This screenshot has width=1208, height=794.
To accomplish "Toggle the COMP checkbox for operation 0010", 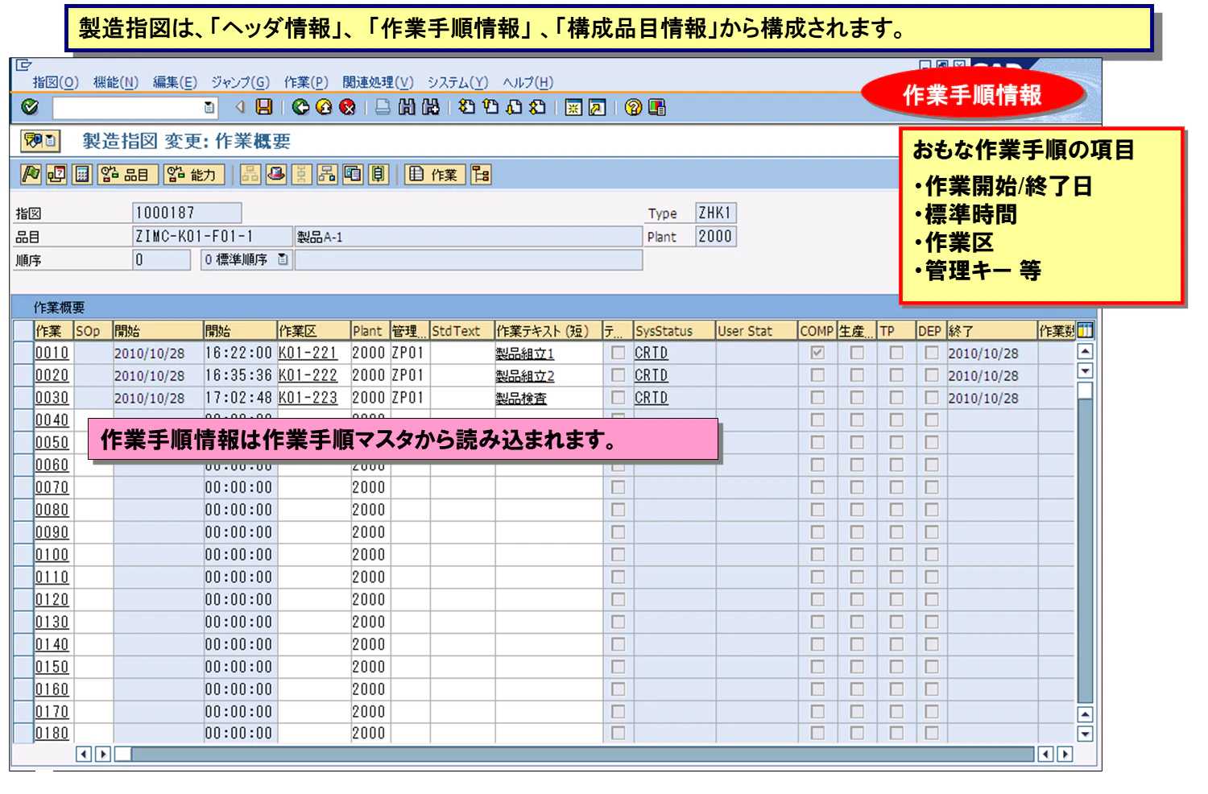I will pos(818,352).
